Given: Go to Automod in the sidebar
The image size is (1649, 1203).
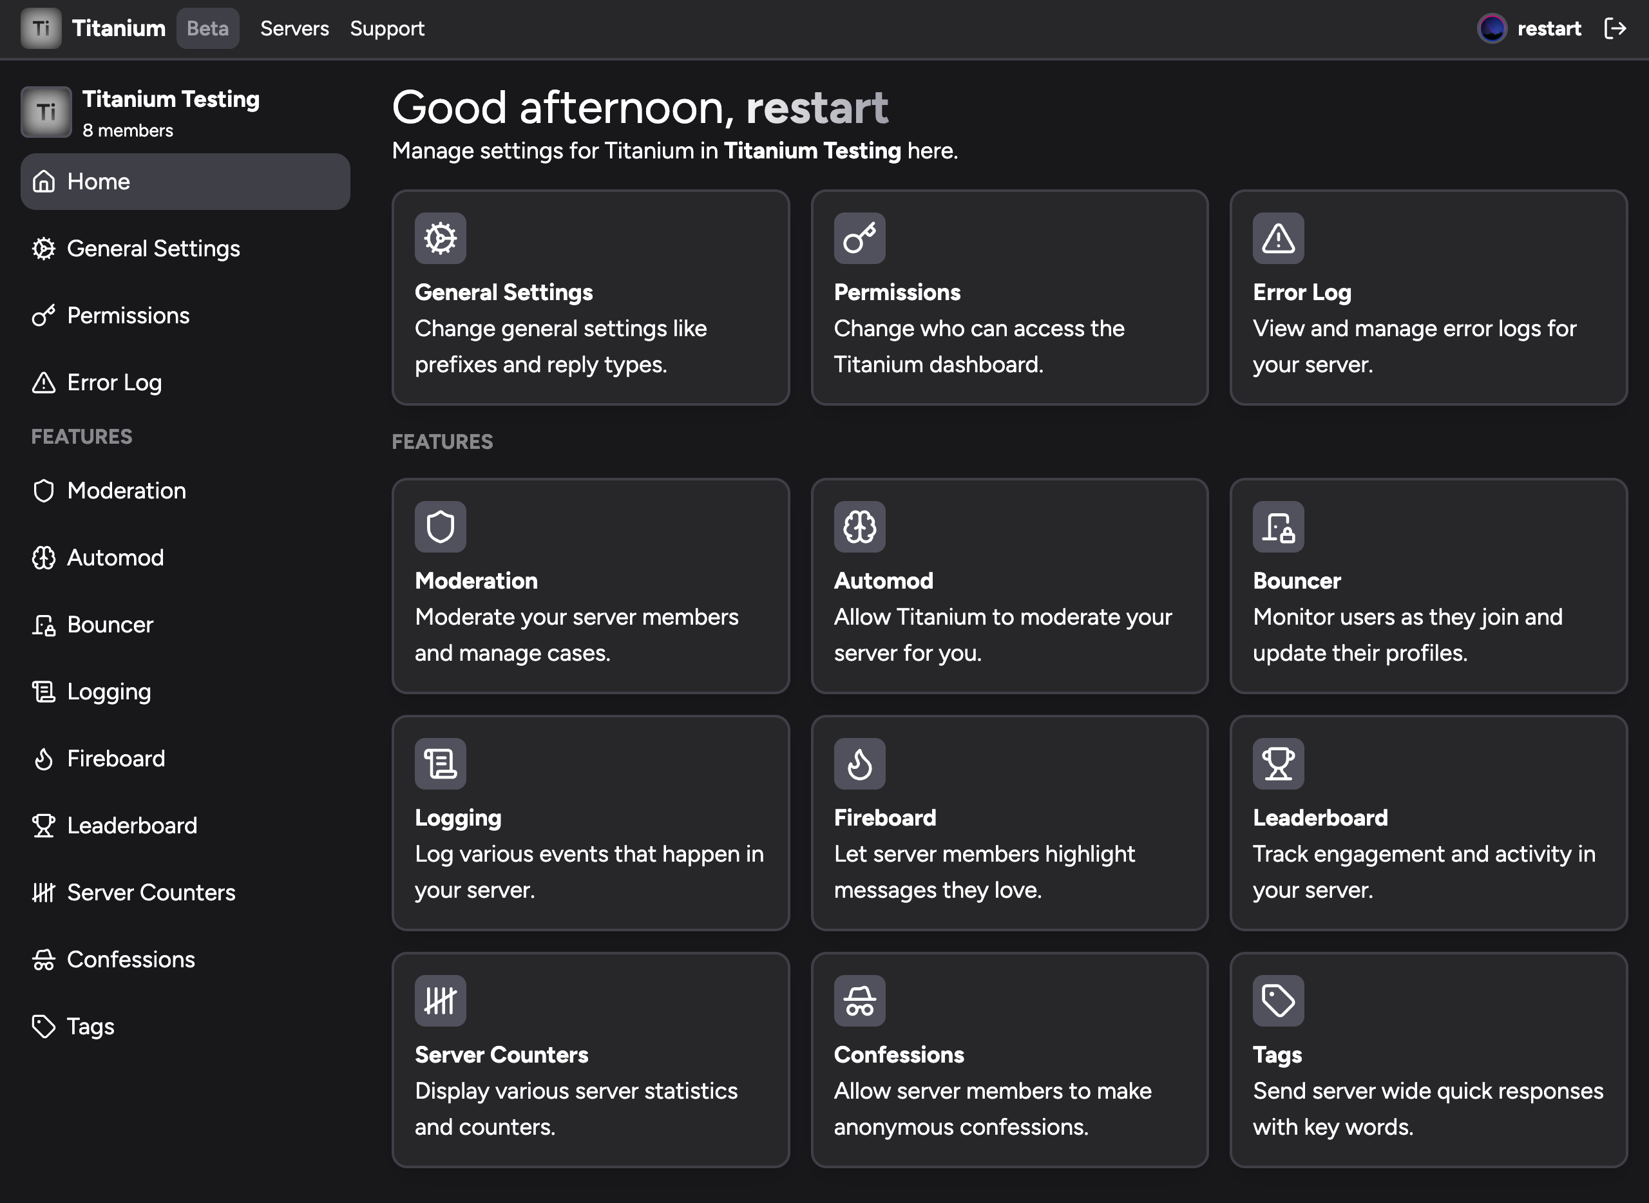Looking at the screenshot, I should tap(185, 558).
